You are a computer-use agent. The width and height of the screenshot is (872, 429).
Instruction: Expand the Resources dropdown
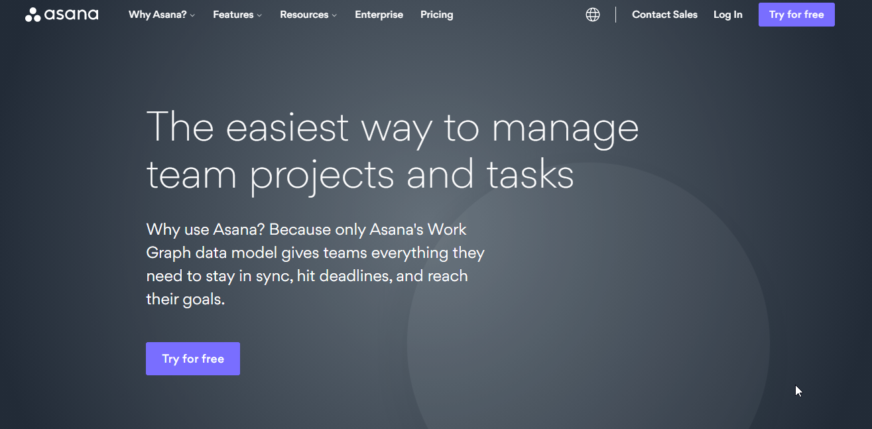pos(308,15)
